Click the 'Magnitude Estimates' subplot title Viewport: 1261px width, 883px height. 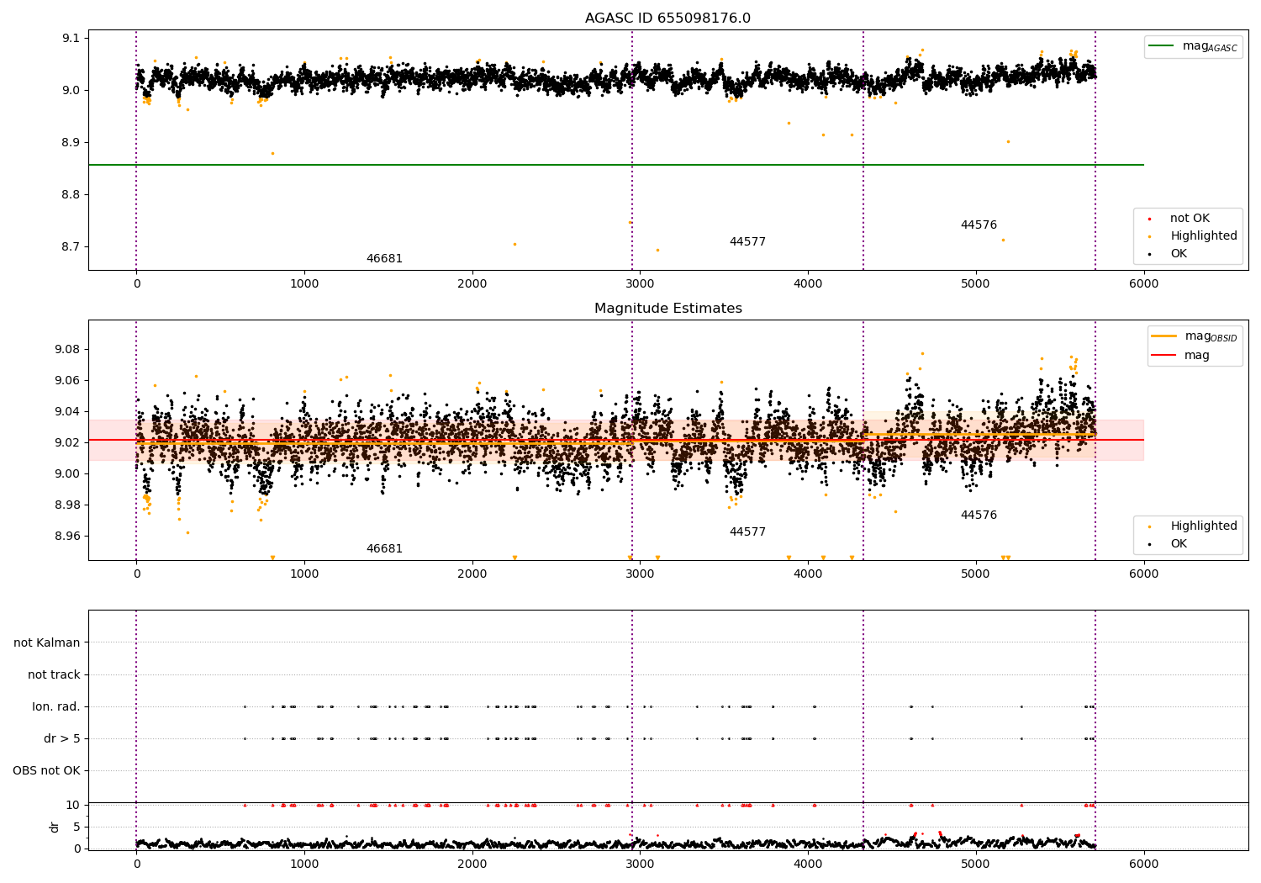(667, 309)
